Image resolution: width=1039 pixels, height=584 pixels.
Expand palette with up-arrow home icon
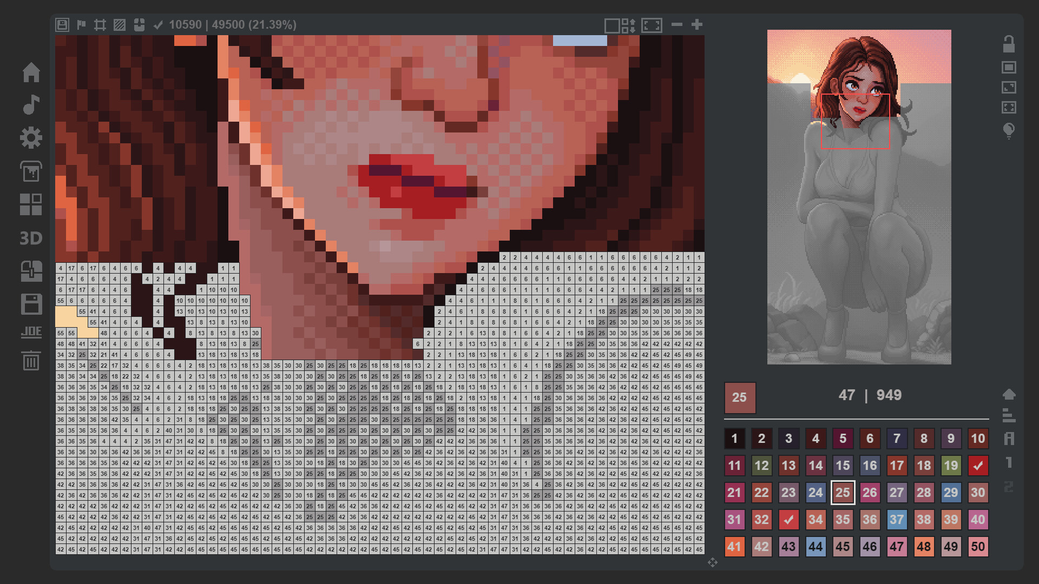click(x=1009, y=394)
